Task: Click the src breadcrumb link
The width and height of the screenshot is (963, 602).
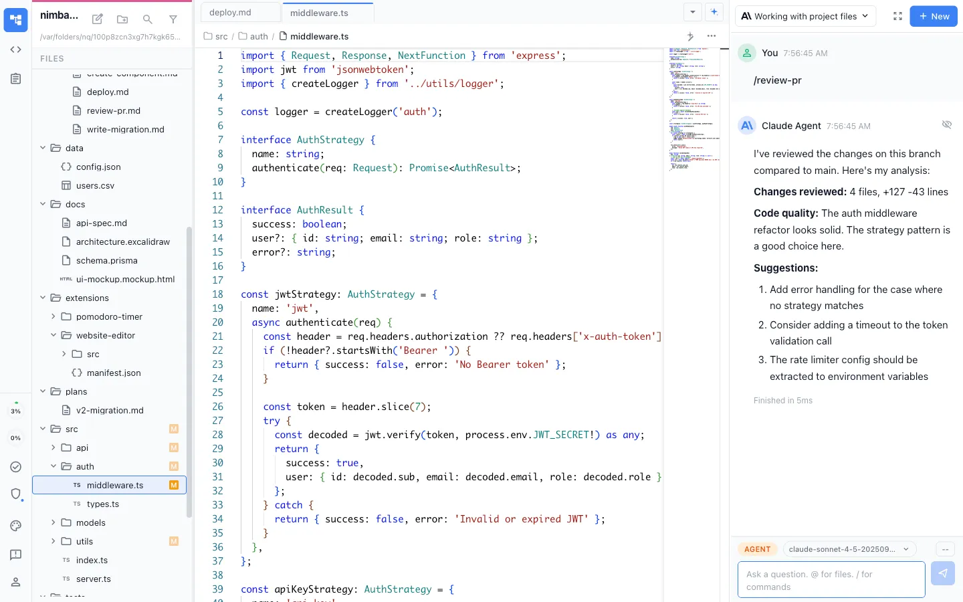Action: [x=221, y=37]
